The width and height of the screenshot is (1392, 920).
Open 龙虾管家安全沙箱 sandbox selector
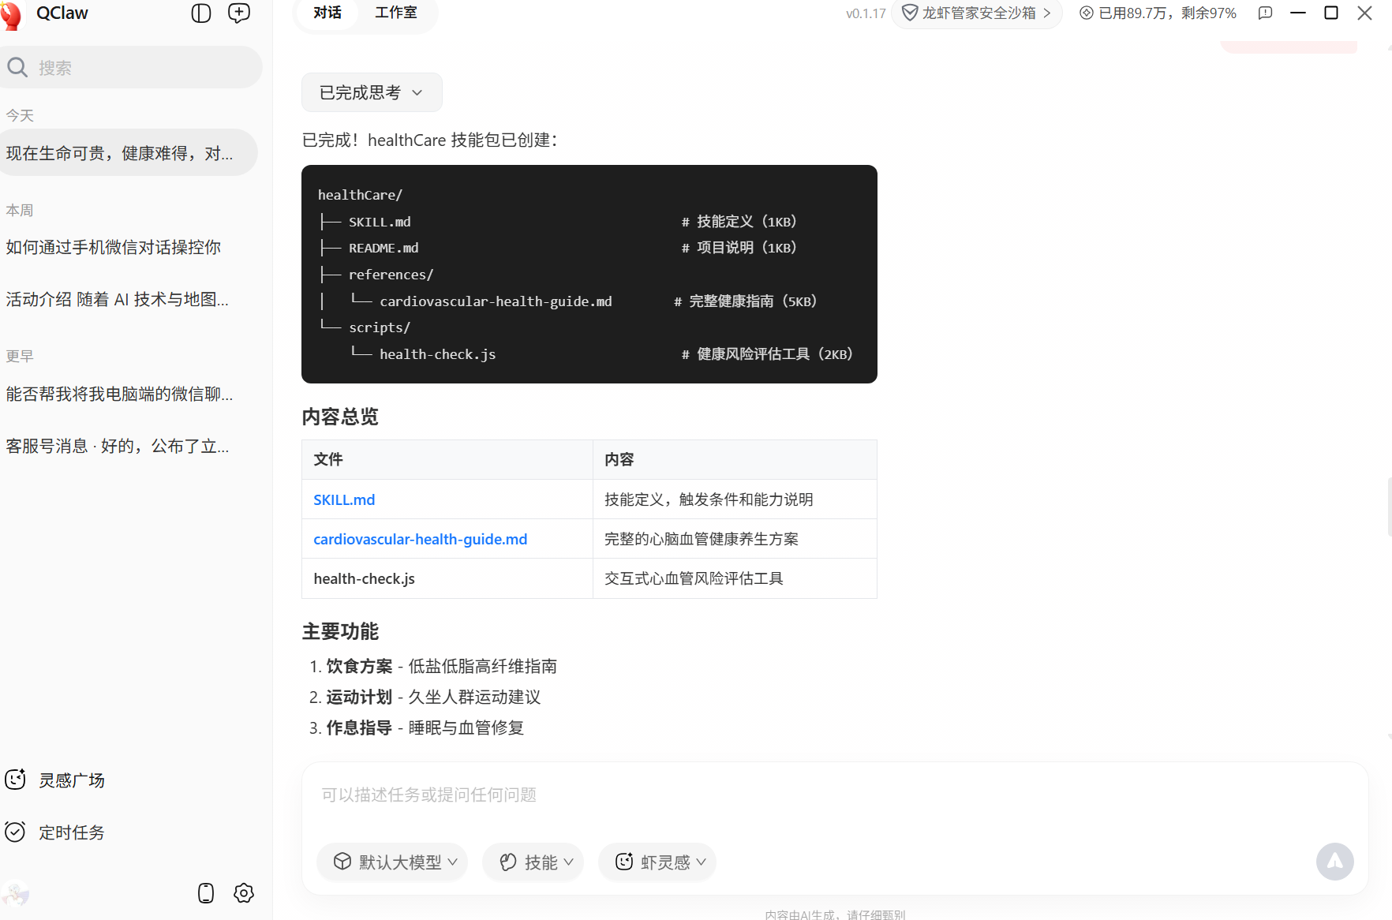pyautogui.click(x=976, y=13)
